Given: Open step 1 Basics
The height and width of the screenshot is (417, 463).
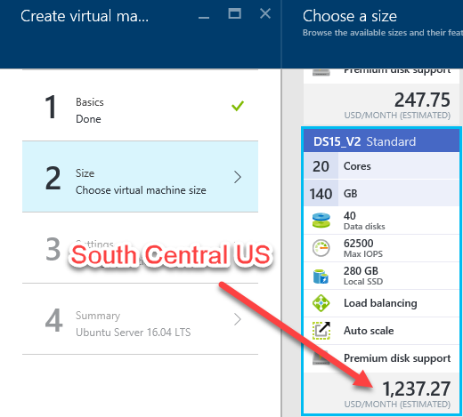Looking at the screenshot, I should 140,106.
